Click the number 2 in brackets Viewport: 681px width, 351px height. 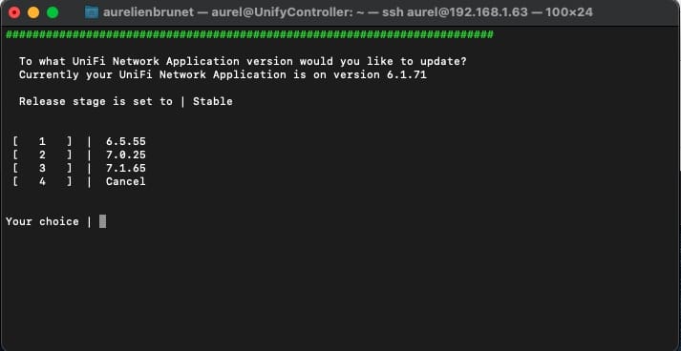point(42,155)
